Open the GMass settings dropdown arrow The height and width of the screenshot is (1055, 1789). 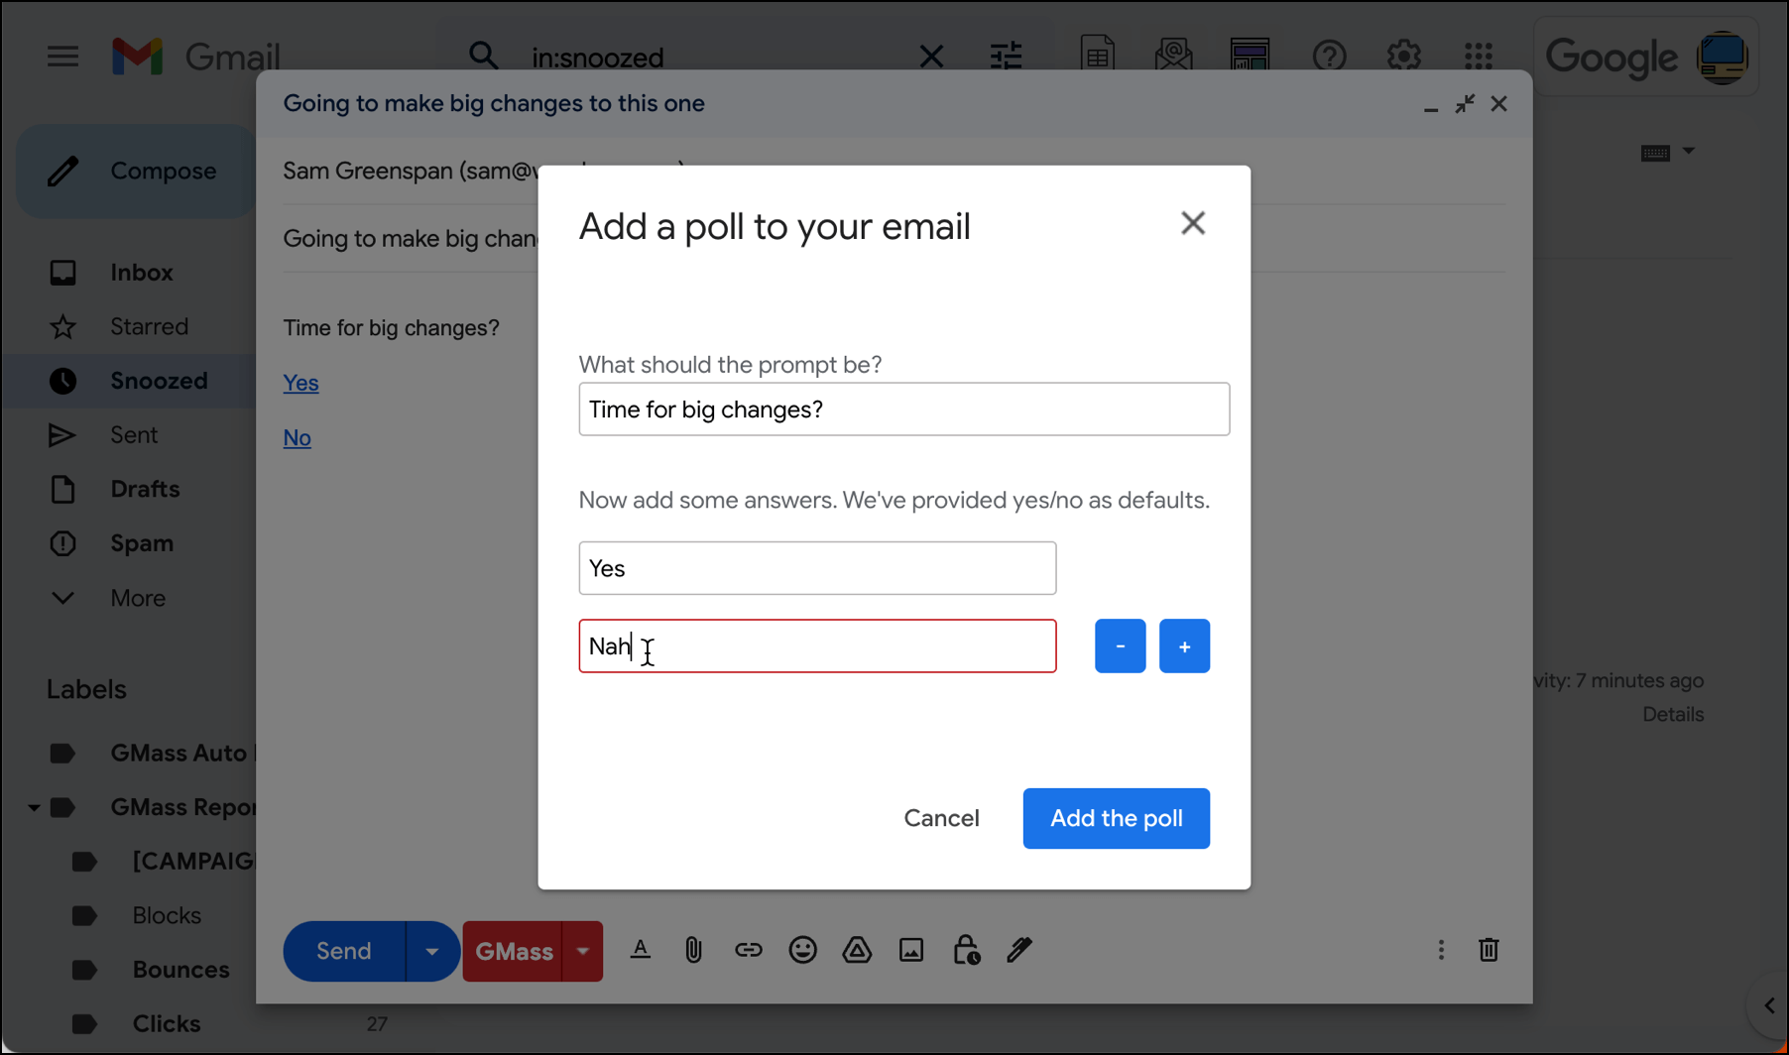(583, 951)
